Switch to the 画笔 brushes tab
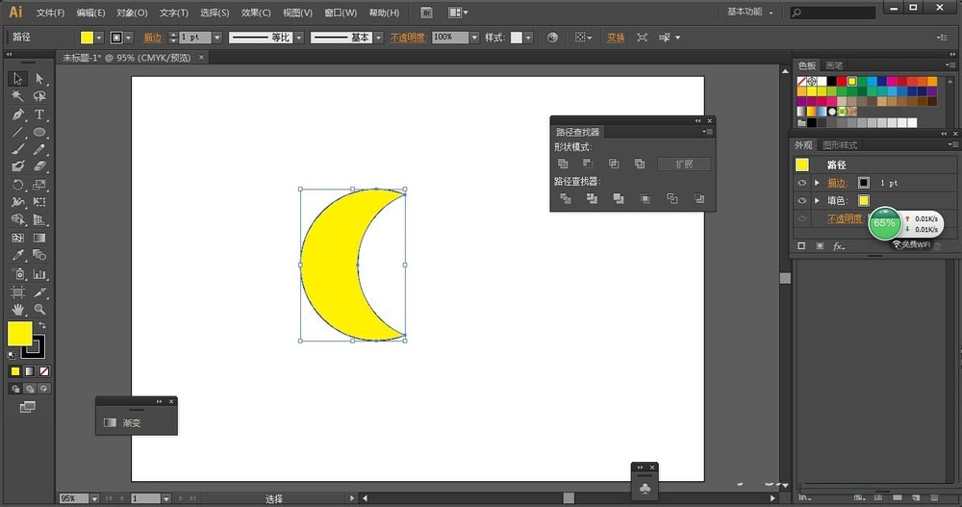Screen dimensions: 962x507 834,65
